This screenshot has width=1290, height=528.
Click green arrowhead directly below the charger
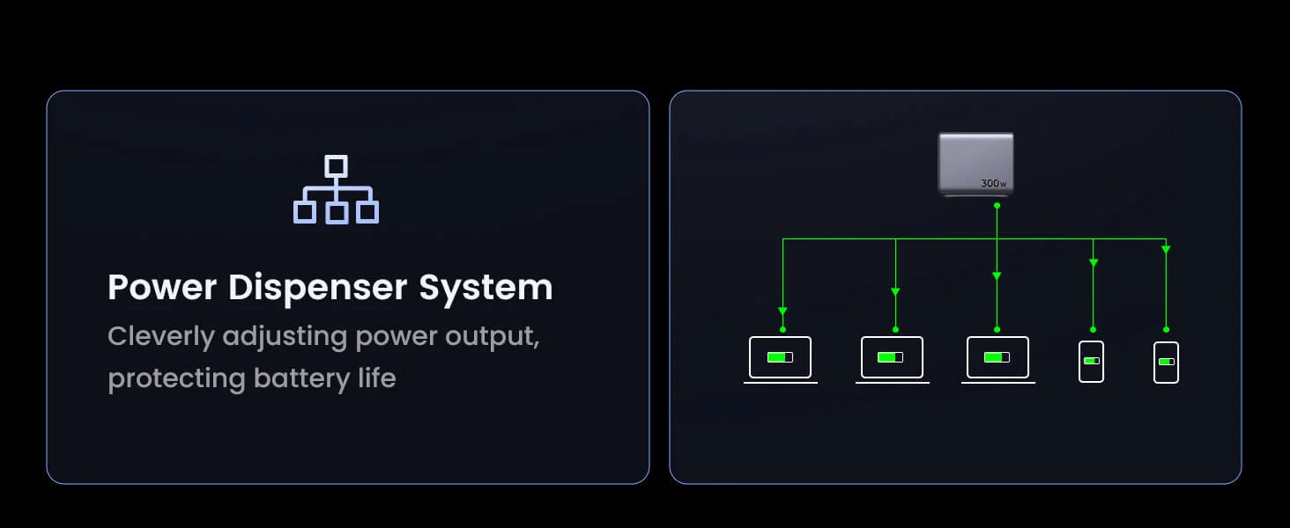coord(997,276)
